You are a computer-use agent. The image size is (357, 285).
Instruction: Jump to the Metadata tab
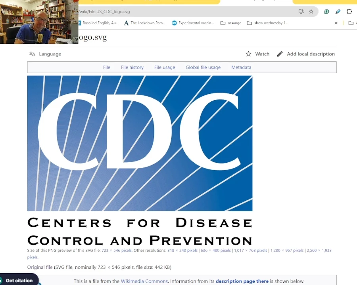tap(241, 67)
